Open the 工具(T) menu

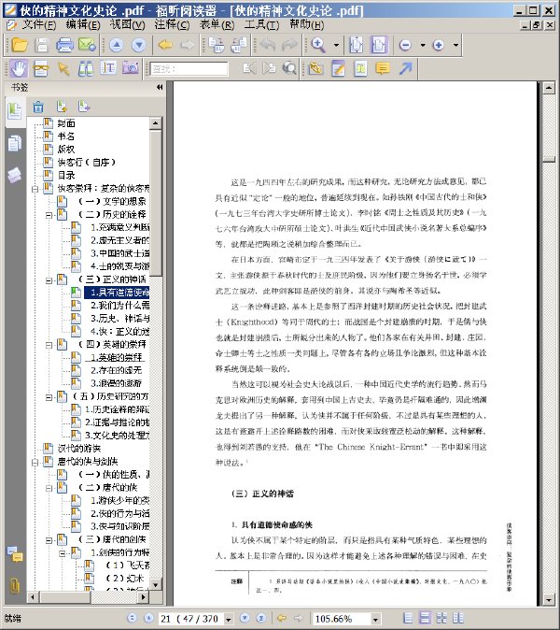tap(261, 25)
